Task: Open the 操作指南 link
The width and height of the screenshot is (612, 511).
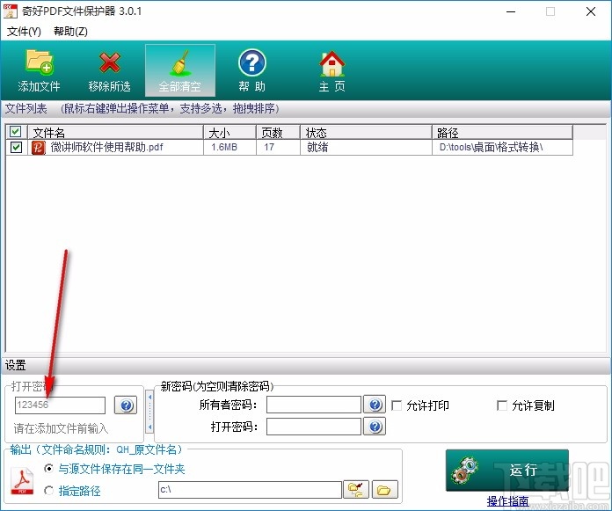Action: [507, 500]
